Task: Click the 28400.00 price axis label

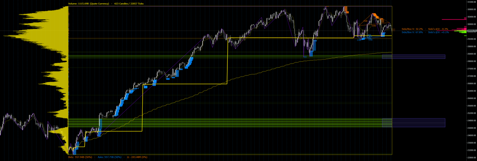Action: (472, 54)
